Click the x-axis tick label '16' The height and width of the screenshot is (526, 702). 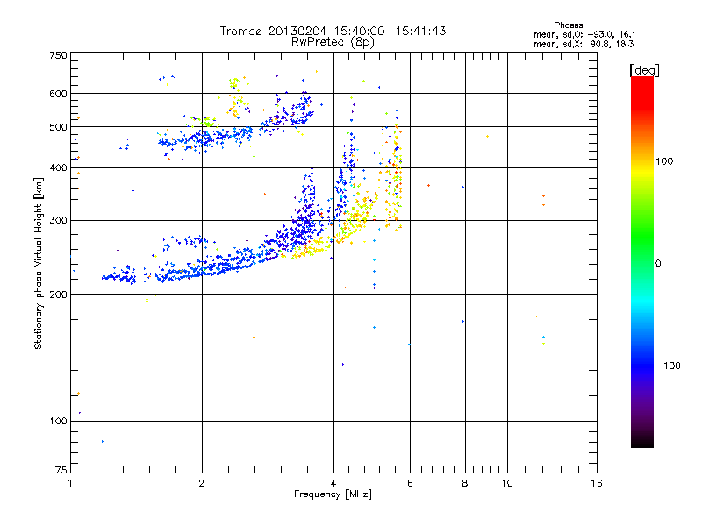coord(597,483)
